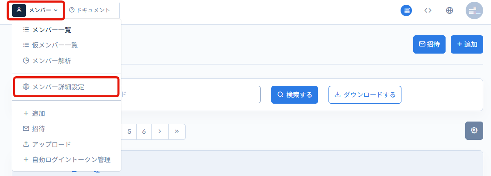This screenshot has width=491, height=176.
Task: Click the member icon beside メンバー
Action: [19, 10]
